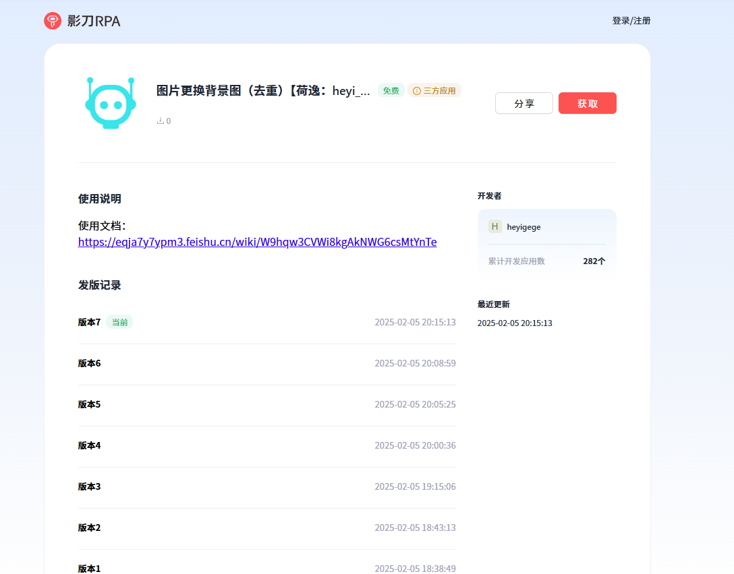Click 版本7 timestamp 2025-02-05 20:15:13
The image size is (734, 574).
click(415, 322)
